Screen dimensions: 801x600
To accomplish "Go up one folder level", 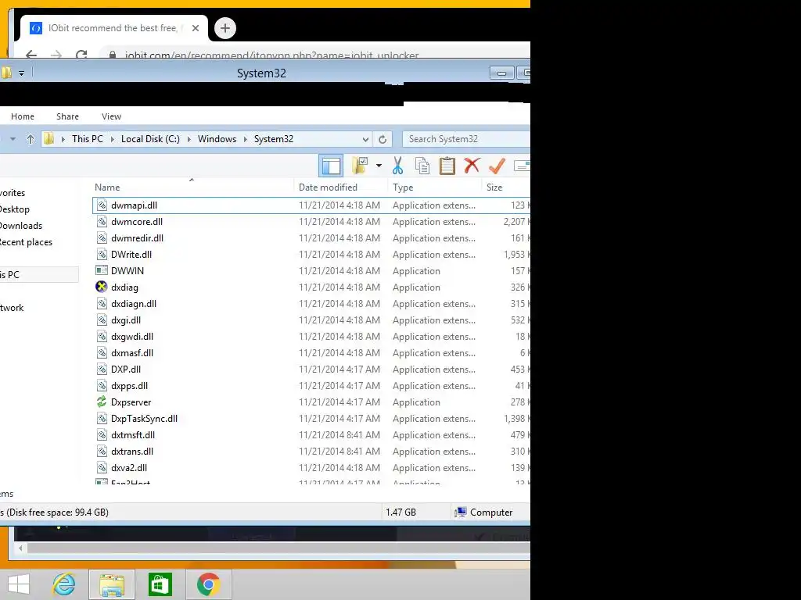I will click(x=31, y=139).
